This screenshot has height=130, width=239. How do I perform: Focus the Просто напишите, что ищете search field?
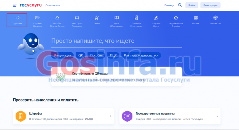click(x=117, y=41)
